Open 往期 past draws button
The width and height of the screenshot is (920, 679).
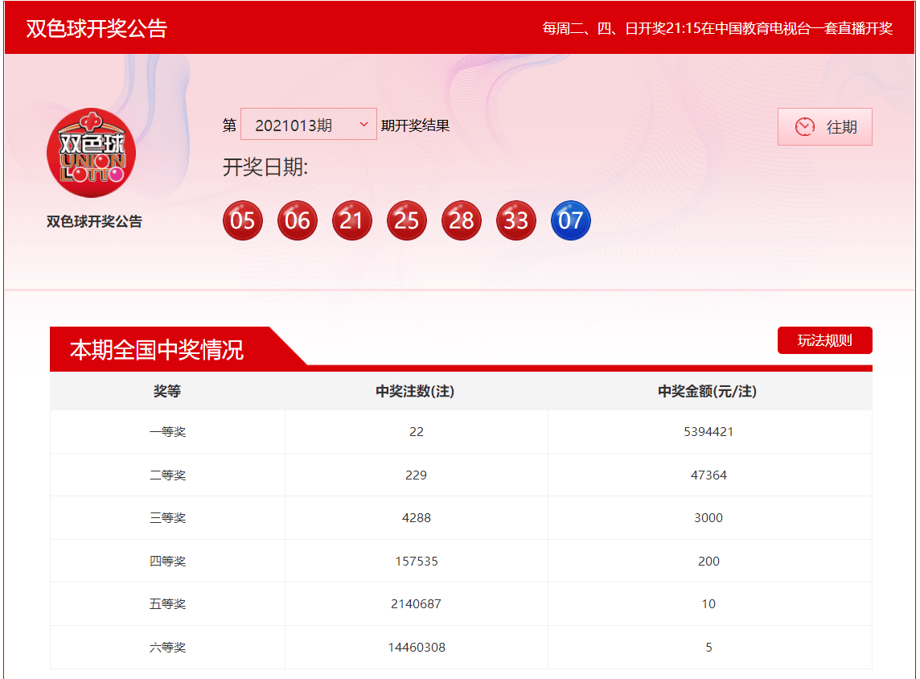pos(825,127)
